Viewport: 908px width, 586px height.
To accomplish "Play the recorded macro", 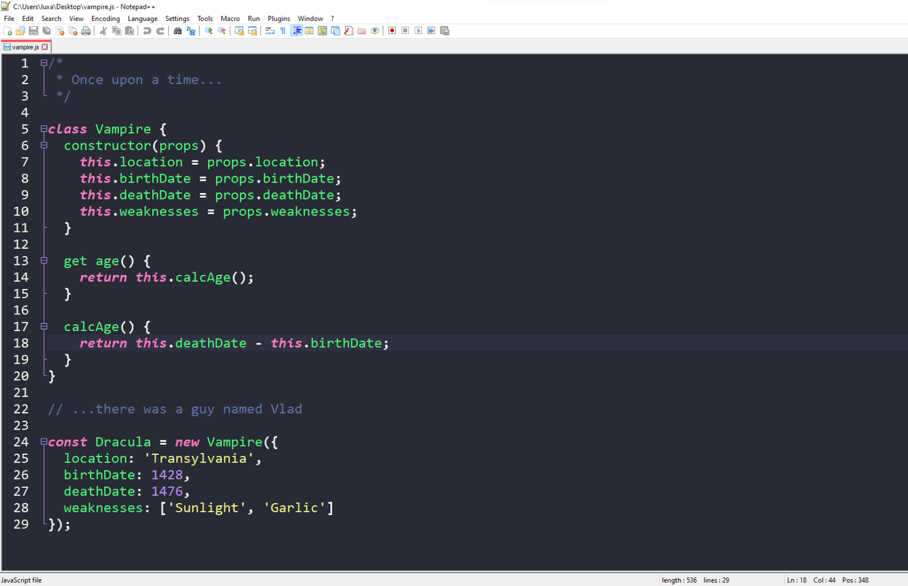I will point(418,30).
